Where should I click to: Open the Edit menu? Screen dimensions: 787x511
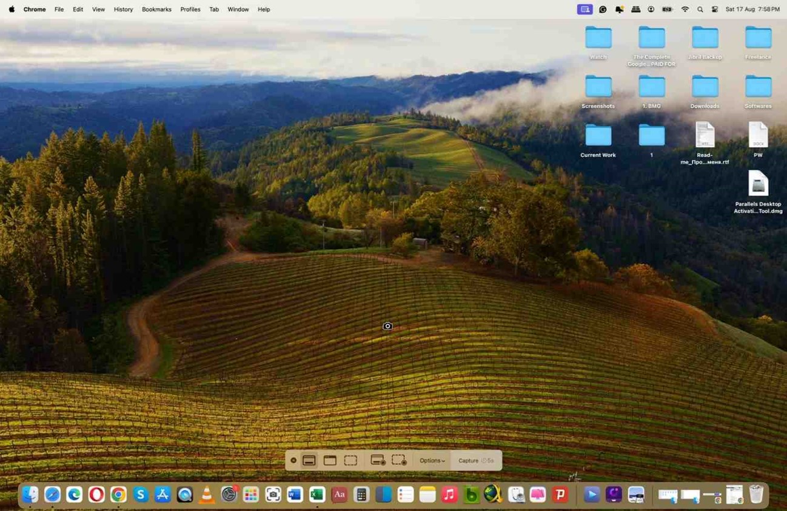78,9
